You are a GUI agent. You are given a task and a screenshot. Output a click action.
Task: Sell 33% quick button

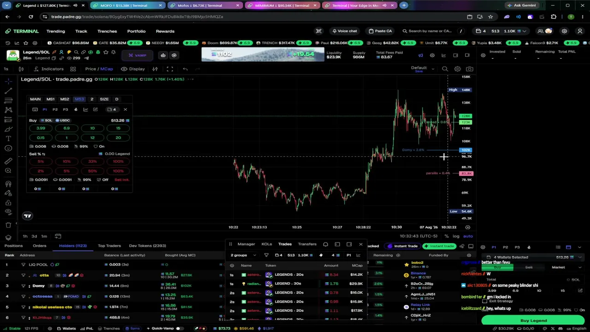(92, 161)
